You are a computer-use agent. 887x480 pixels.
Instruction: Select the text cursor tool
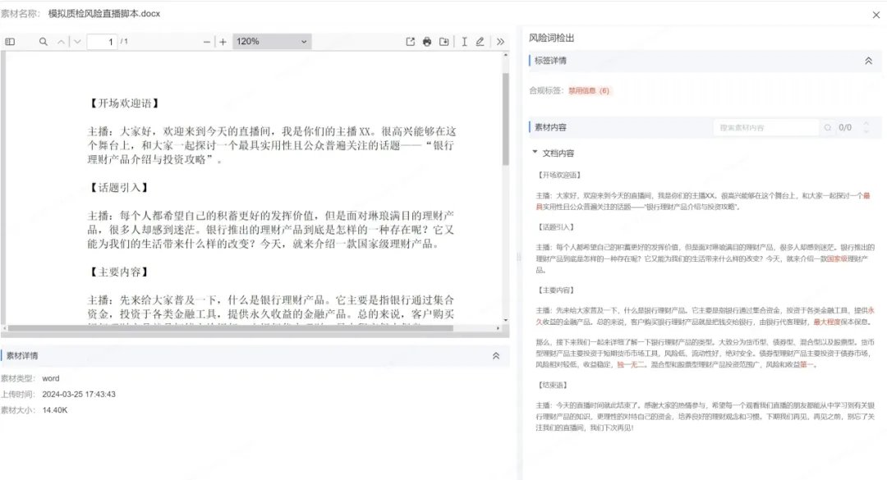click(464, 42)
